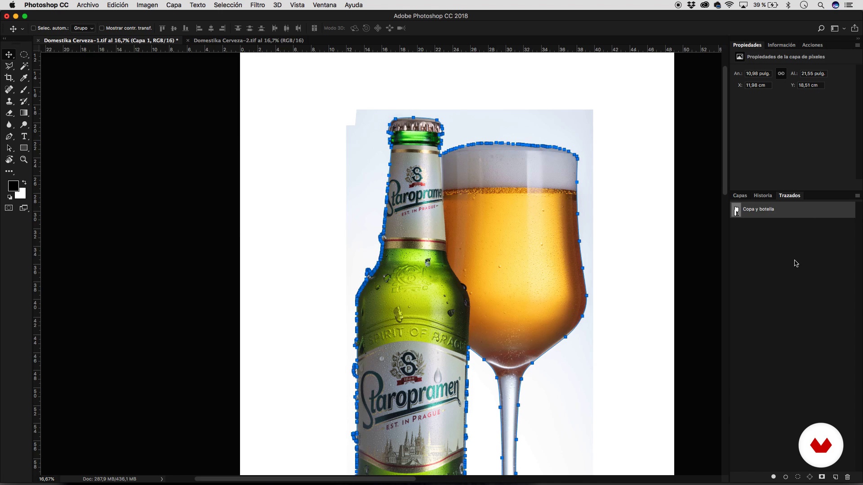Choose the Magic Wand tool
Viewport: 863px width, 485px height.
point(24,66)
